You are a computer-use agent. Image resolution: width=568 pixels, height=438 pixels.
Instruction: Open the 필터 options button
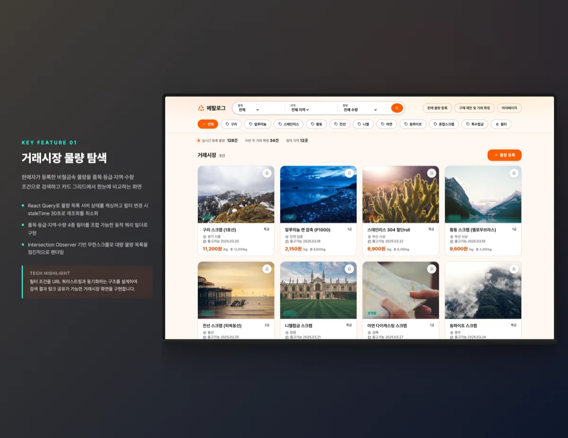click(501, 124)
